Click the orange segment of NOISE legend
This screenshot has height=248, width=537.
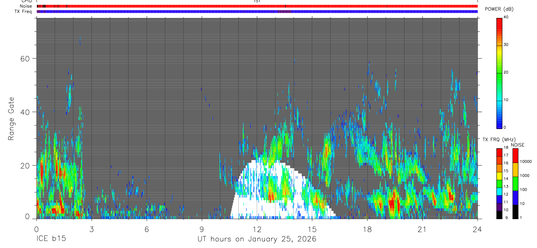[515, 169]
